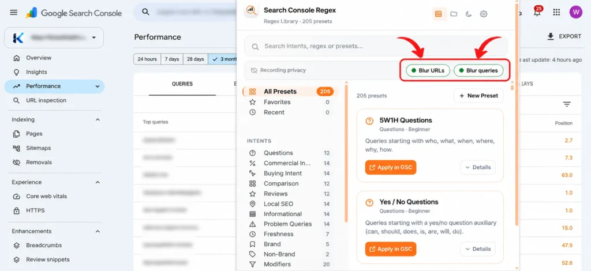Open the QUERIES tab
Image resolution: width=591 pixels, height=271 pixels.
coord(182,84)
